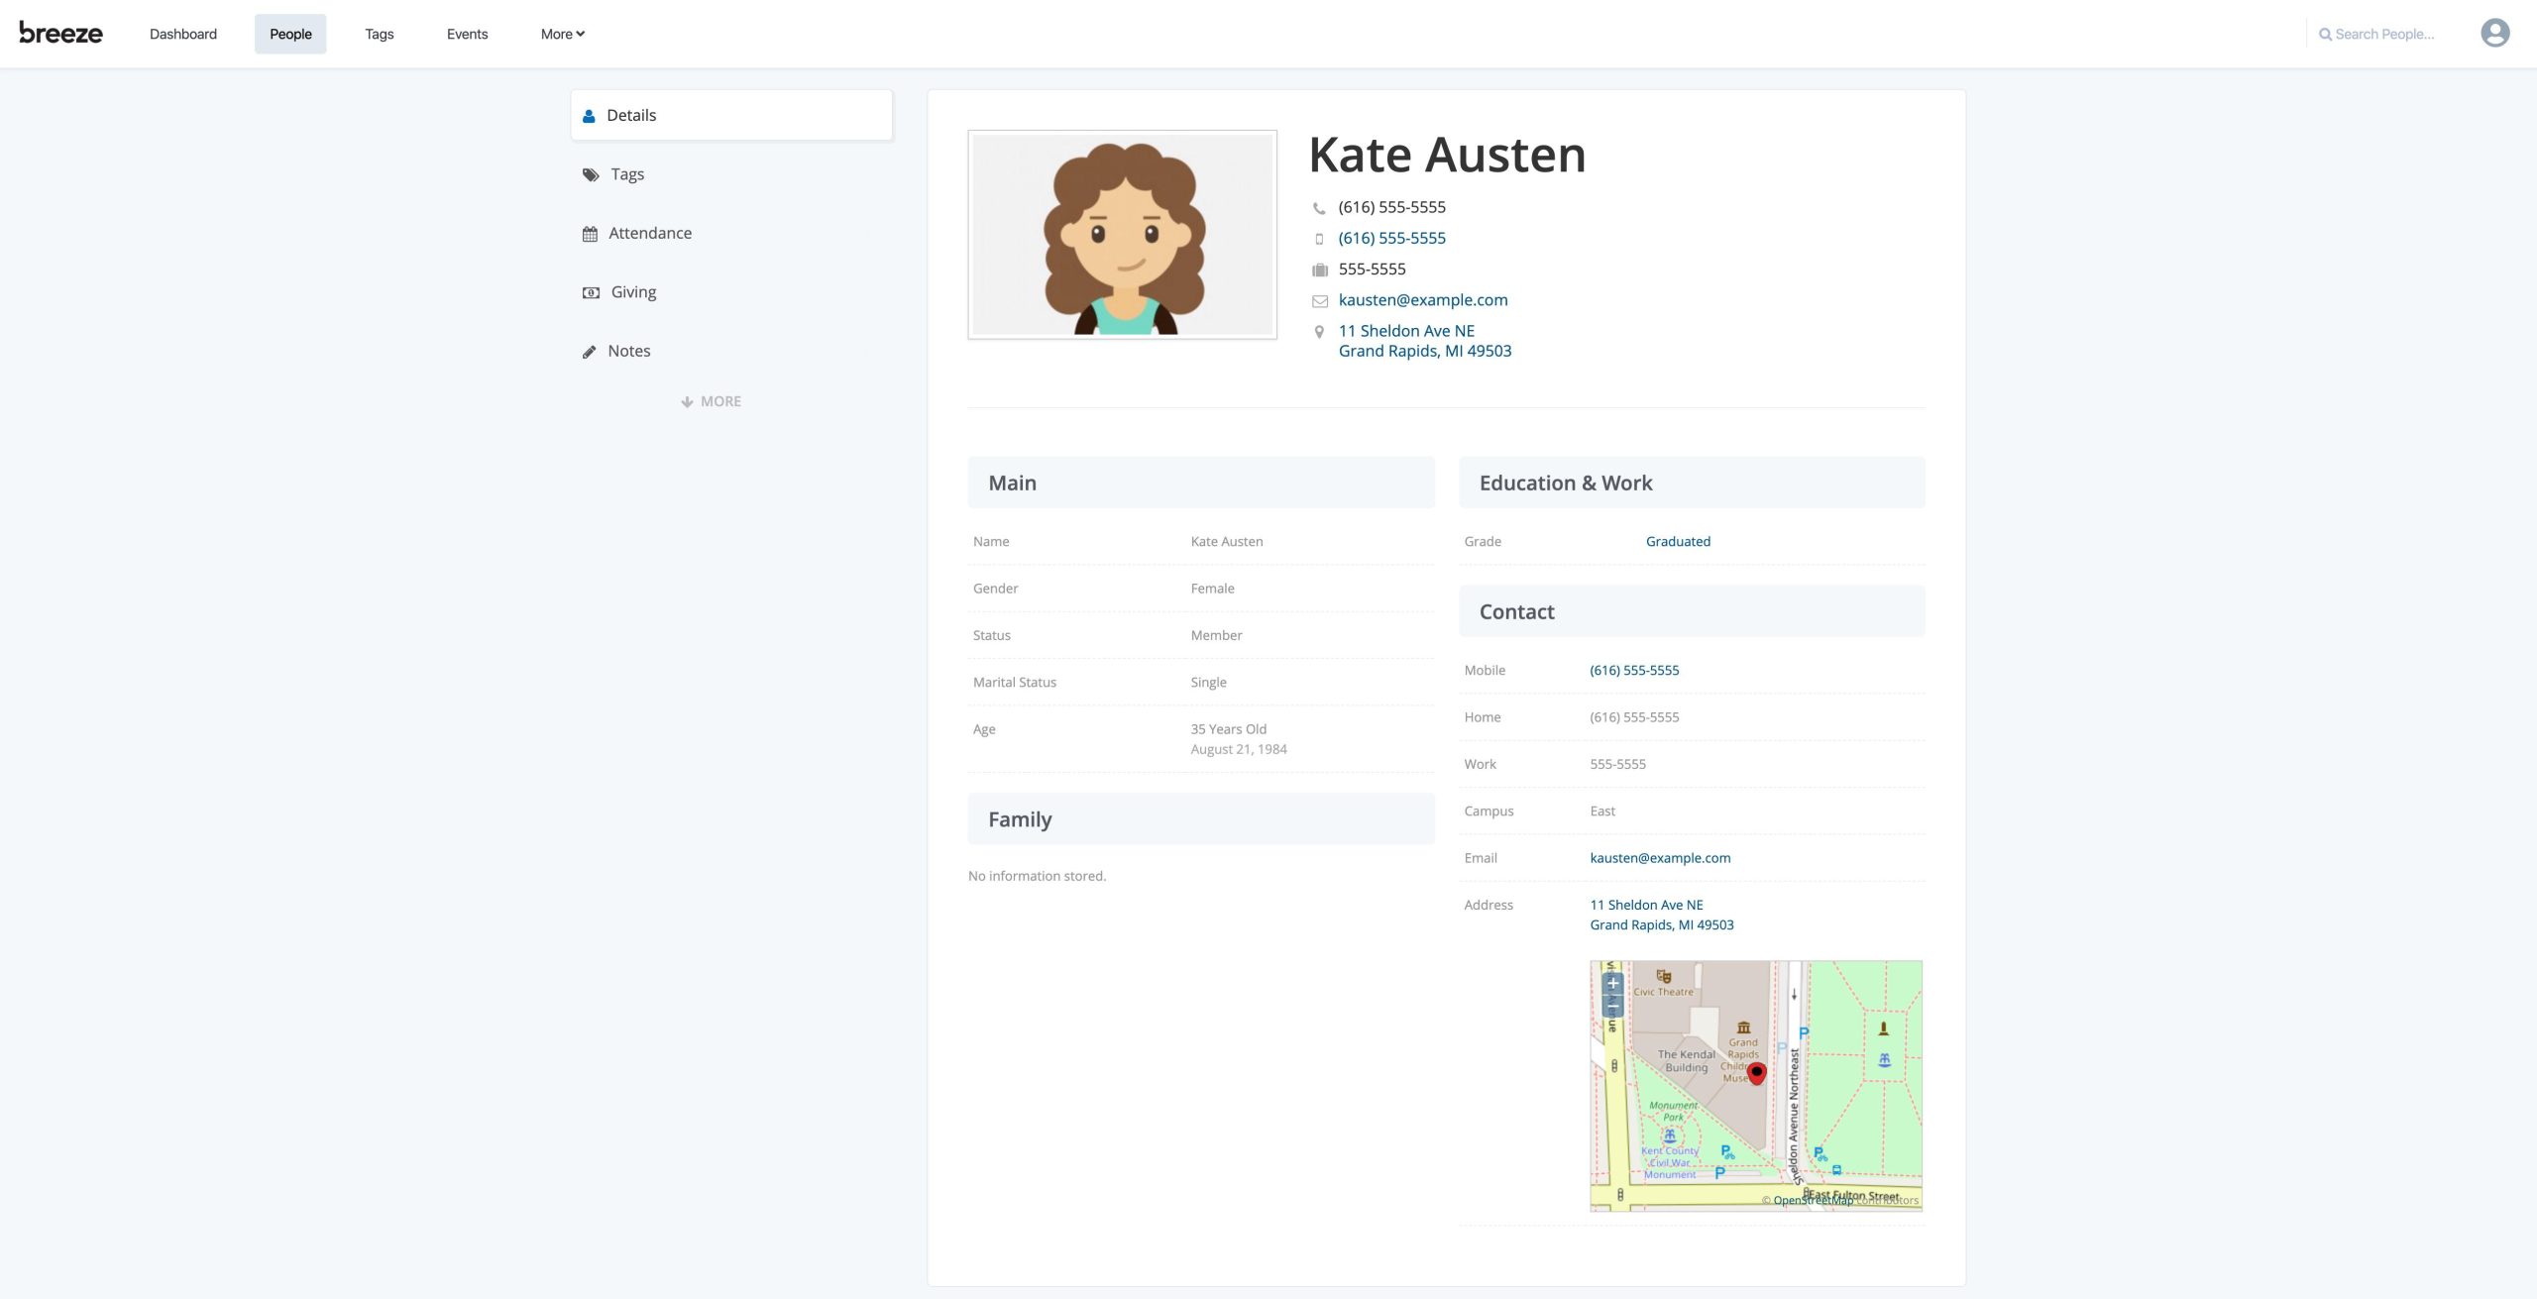The height and width of the screenshot is (1299, 2537).
Task: Go to the Dashboard tab
Action: tap(183, 34)
